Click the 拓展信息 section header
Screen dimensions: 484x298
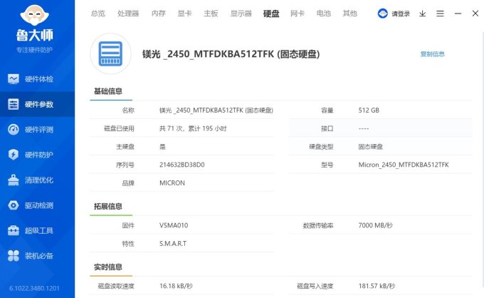pyautogui.click(x=108, y=206)
